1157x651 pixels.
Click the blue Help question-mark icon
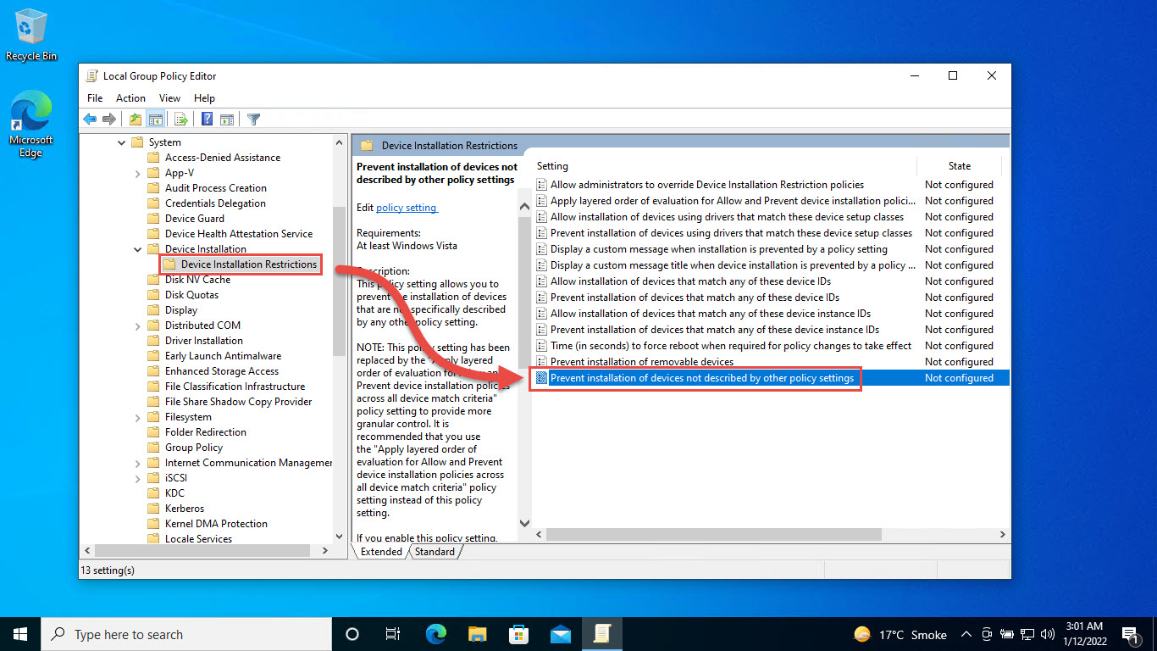(207, 120)
